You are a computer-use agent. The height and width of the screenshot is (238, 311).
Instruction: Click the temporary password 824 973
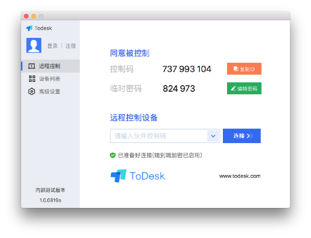click(179, 89)
